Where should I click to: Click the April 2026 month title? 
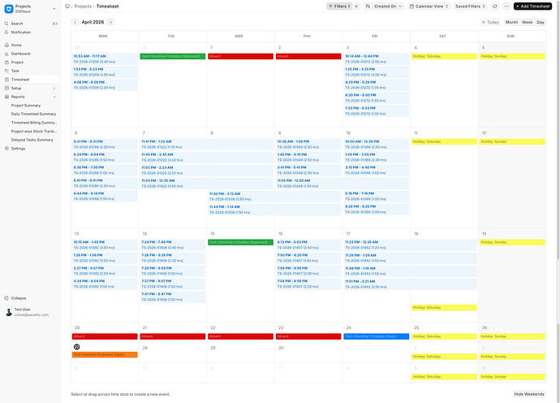click(93, 22)
